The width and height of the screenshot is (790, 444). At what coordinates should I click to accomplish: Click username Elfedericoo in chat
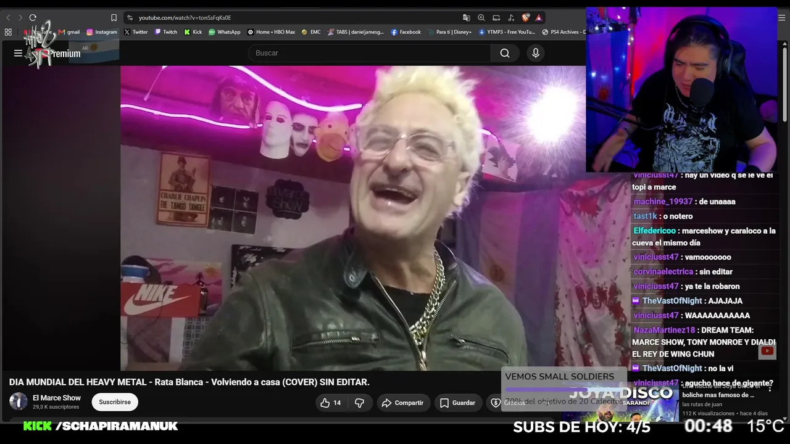click(x=654, y=231)
